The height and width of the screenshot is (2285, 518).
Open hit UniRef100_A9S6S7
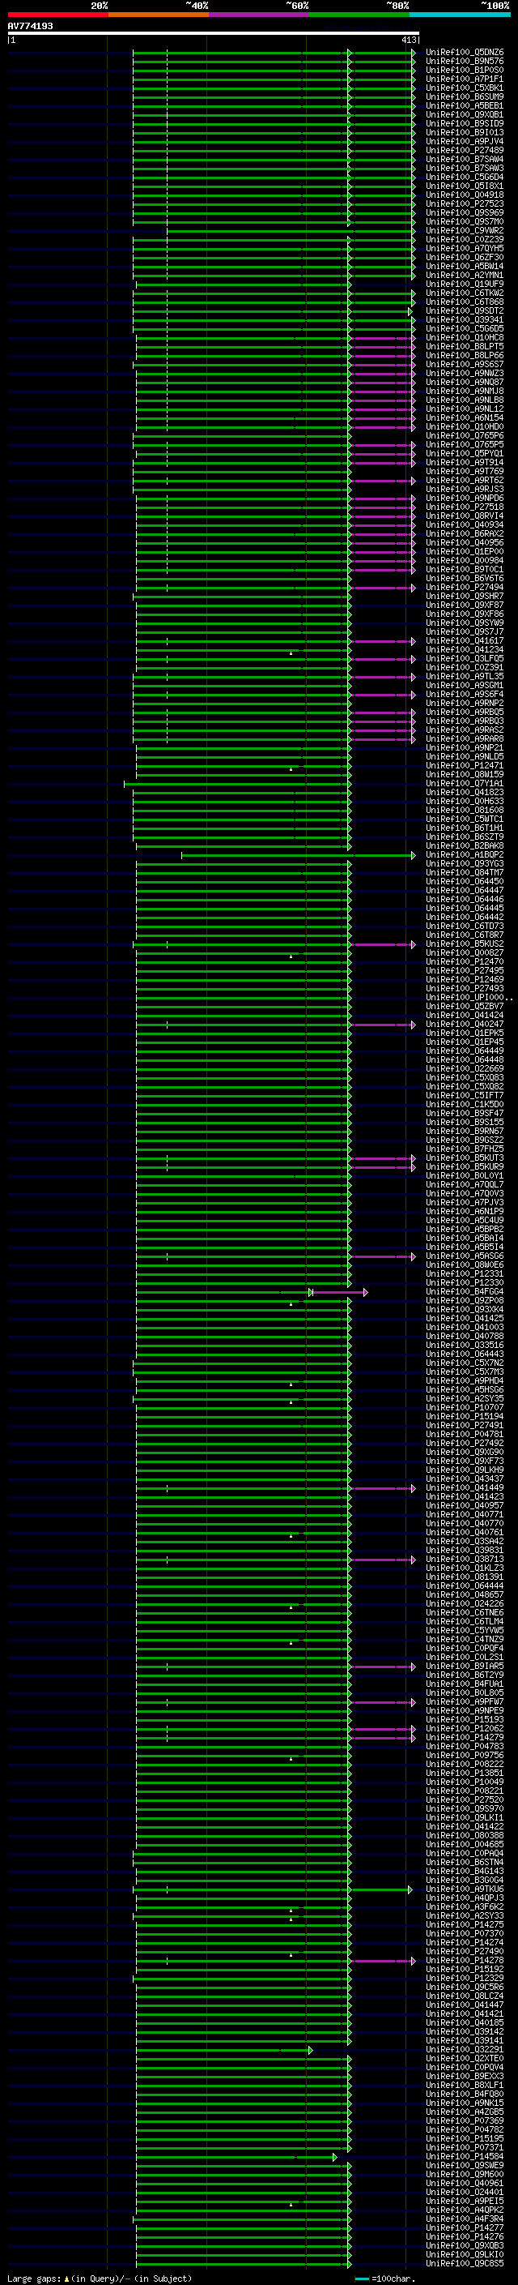[464, 364]
